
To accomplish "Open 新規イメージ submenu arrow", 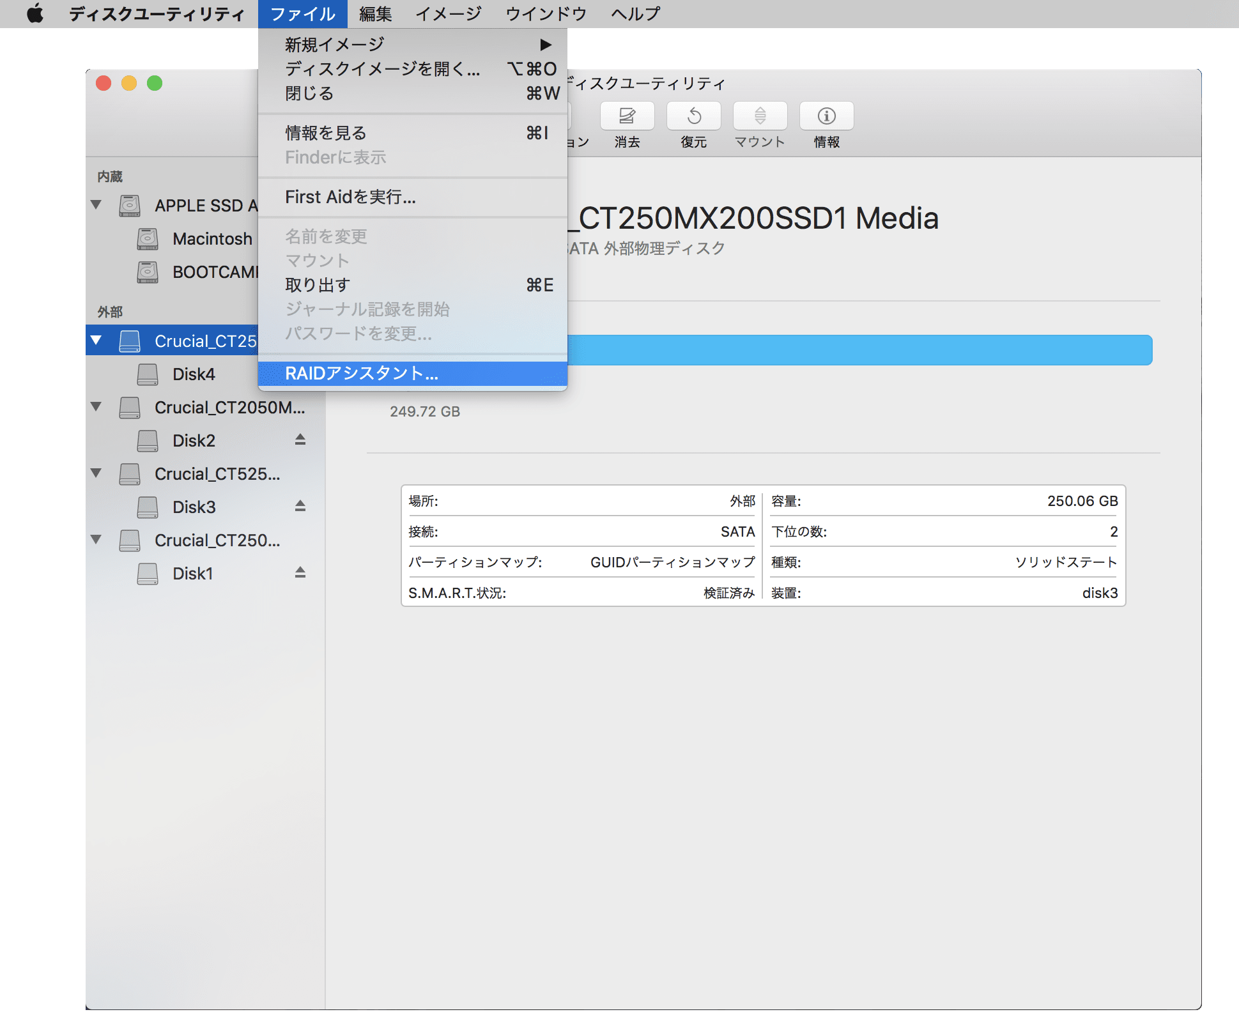I will tap(546, 45).
